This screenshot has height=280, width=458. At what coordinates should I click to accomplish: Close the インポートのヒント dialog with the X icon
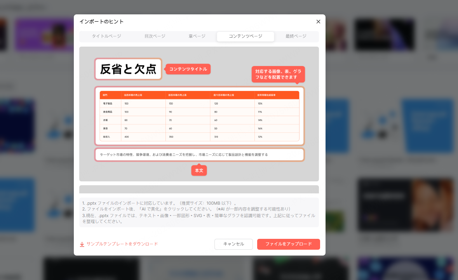tap(318, 21)
